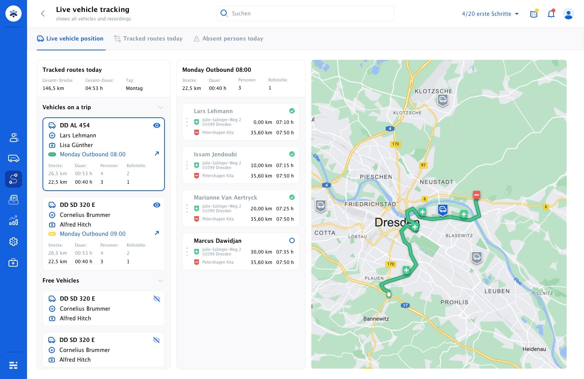Switch to Live vehicle position tab
The width and height of the screenshot is (584, 379).
(x=70, y=39)
